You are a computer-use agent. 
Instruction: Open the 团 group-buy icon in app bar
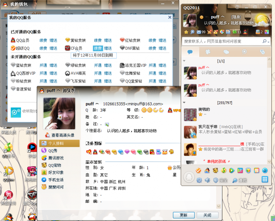[x=240, y=170]
